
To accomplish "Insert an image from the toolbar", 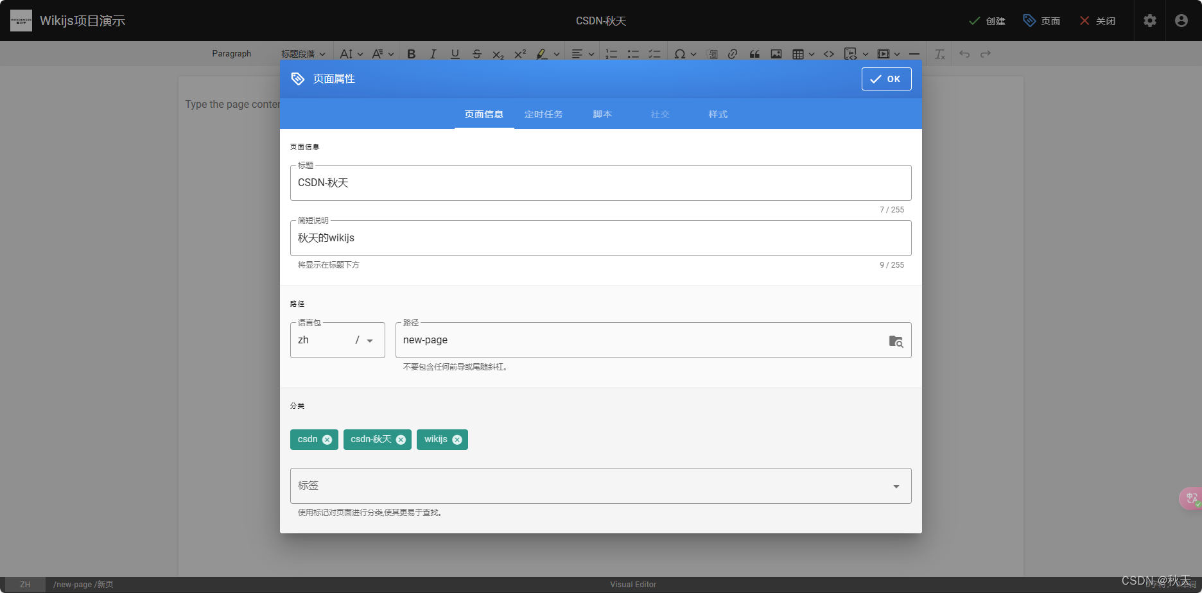I will tap(776, 54).
